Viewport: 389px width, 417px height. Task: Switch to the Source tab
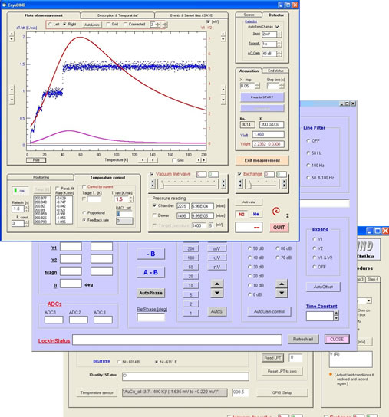249,15
